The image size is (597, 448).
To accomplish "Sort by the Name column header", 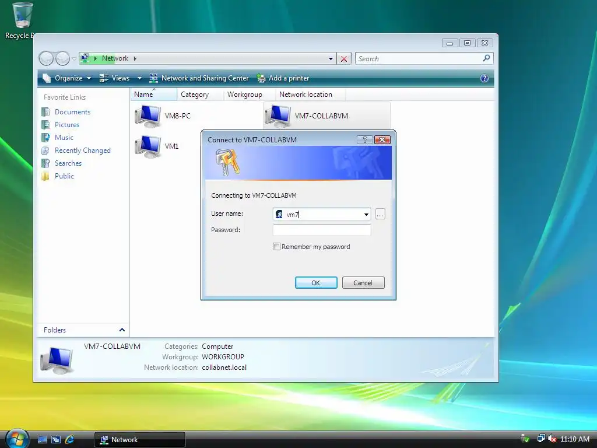I will [x=154, y=94].
